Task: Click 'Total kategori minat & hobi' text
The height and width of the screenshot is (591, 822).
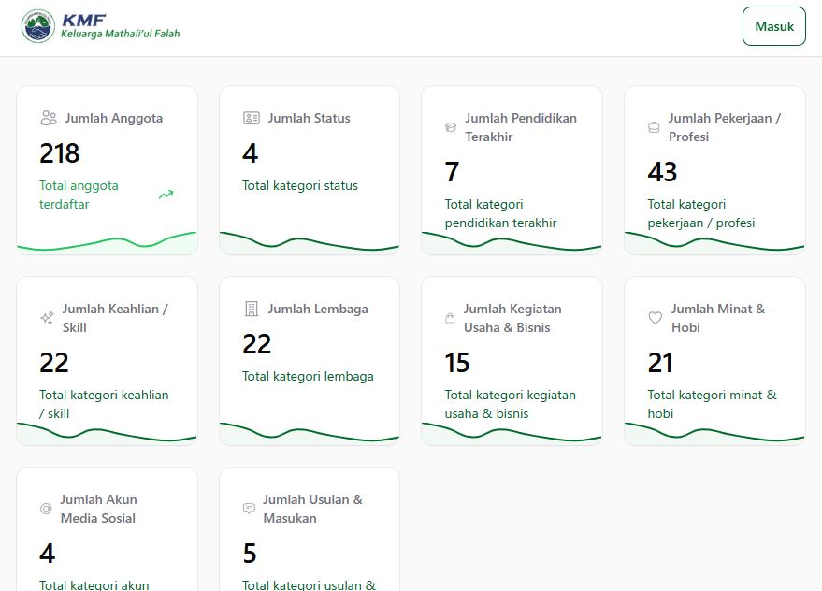Action: click(712, 404)
